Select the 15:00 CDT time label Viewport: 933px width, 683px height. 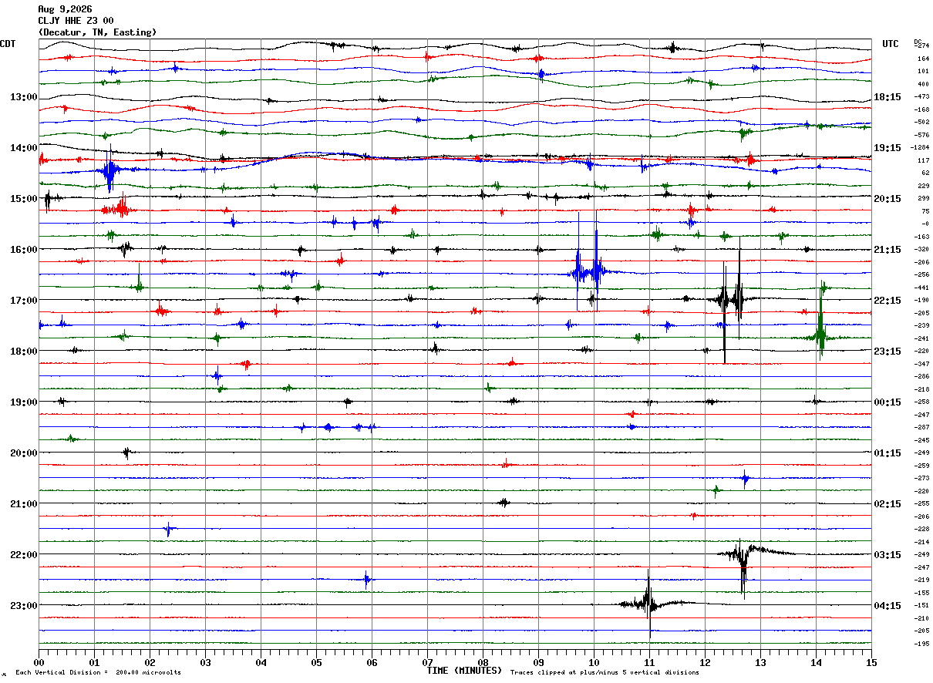click(x=24, y=199)
